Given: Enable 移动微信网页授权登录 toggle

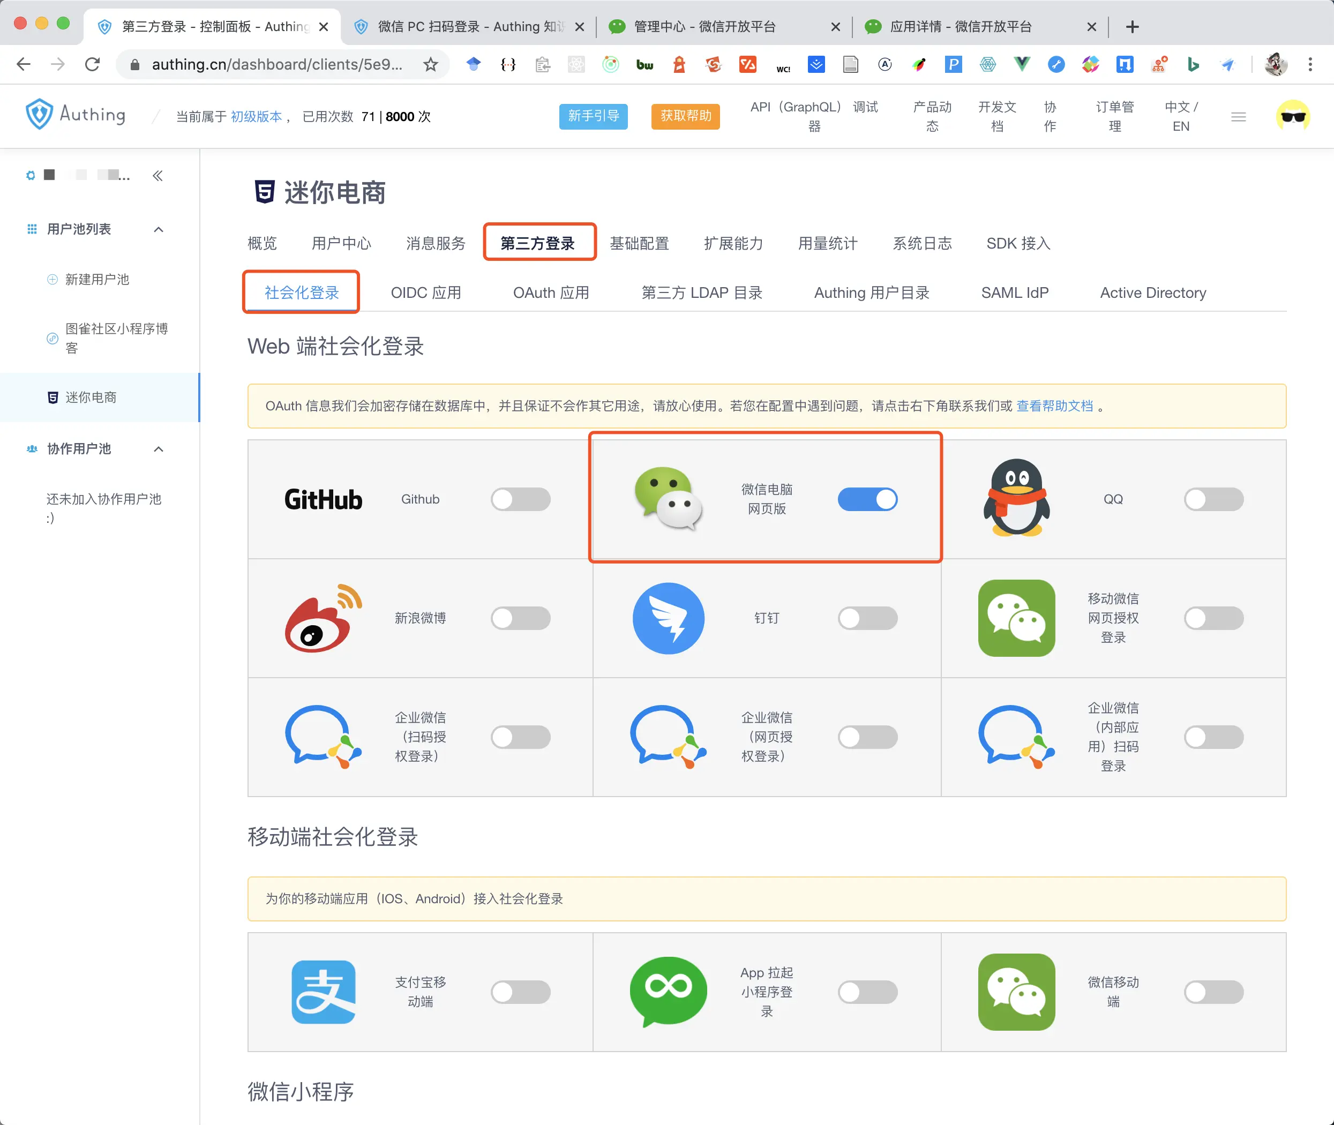Looking at the screenshot, I should pos(1213,618).
